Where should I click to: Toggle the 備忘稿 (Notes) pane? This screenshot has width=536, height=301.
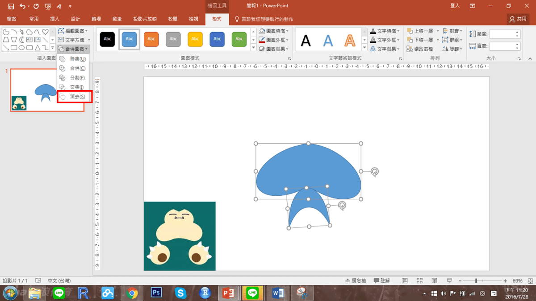pos(356,281)
